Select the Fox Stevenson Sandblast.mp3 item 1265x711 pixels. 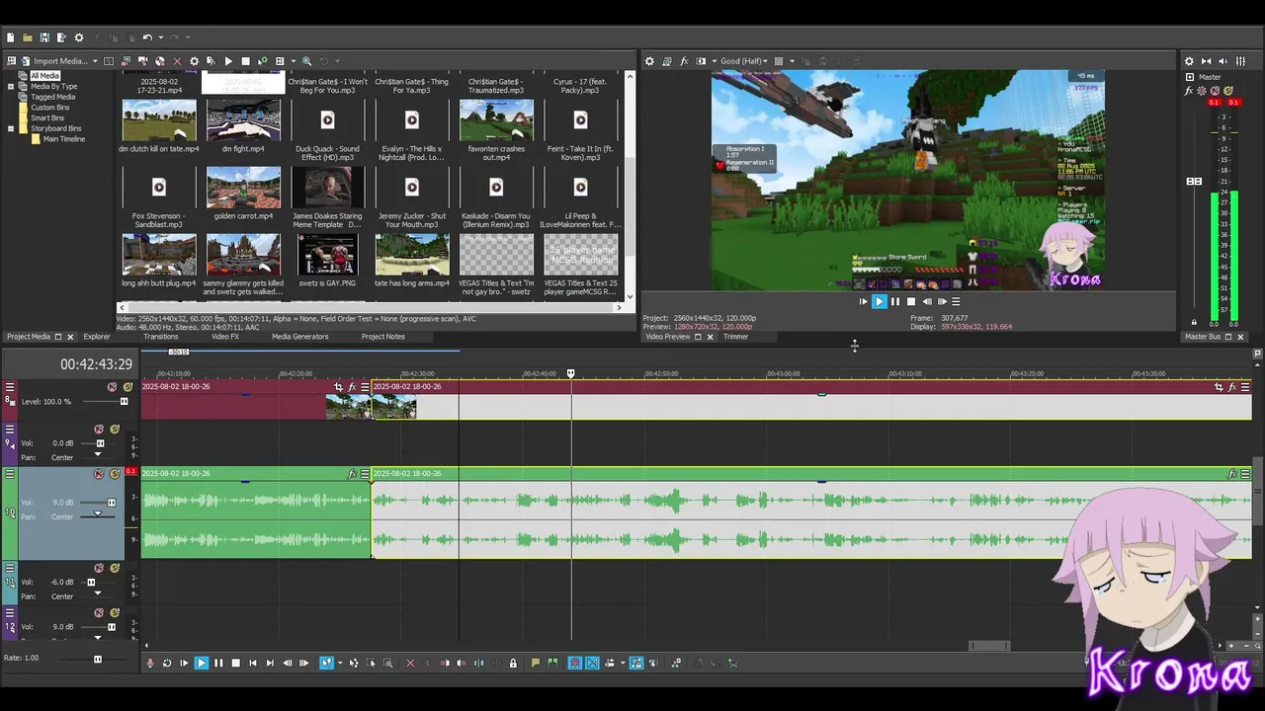tap(159, 196)
